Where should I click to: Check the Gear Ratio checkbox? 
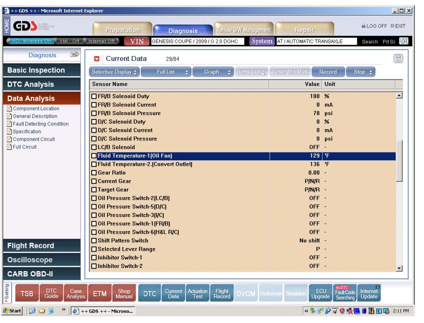point(94,173)
